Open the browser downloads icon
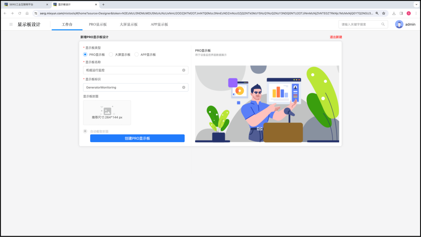 point(394,13)
